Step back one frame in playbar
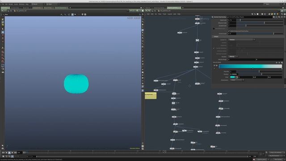The image size is (286, 161). (x=6, y=153)
